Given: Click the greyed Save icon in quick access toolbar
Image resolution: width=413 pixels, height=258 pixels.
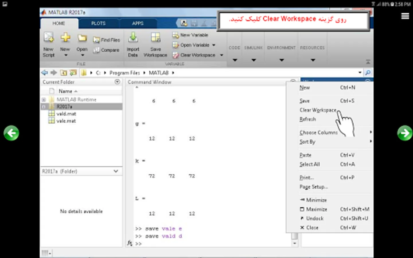Looking at the screenshot, I should tap(194, 23).
